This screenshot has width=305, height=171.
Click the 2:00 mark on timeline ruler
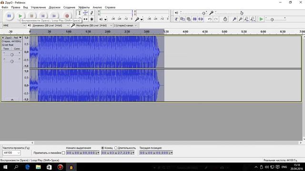pyautogui.click(x=108, y=31)
